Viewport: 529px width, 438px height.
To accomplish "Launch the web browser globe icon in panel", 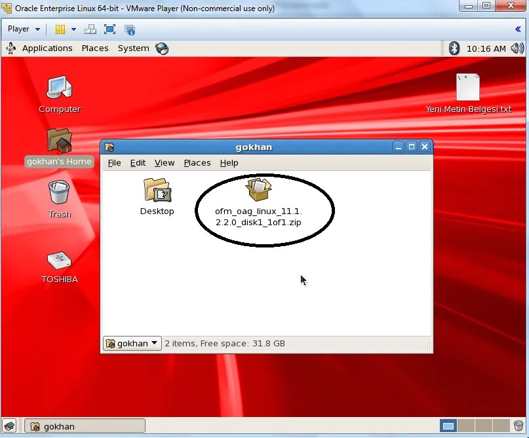I will point(162,48).
